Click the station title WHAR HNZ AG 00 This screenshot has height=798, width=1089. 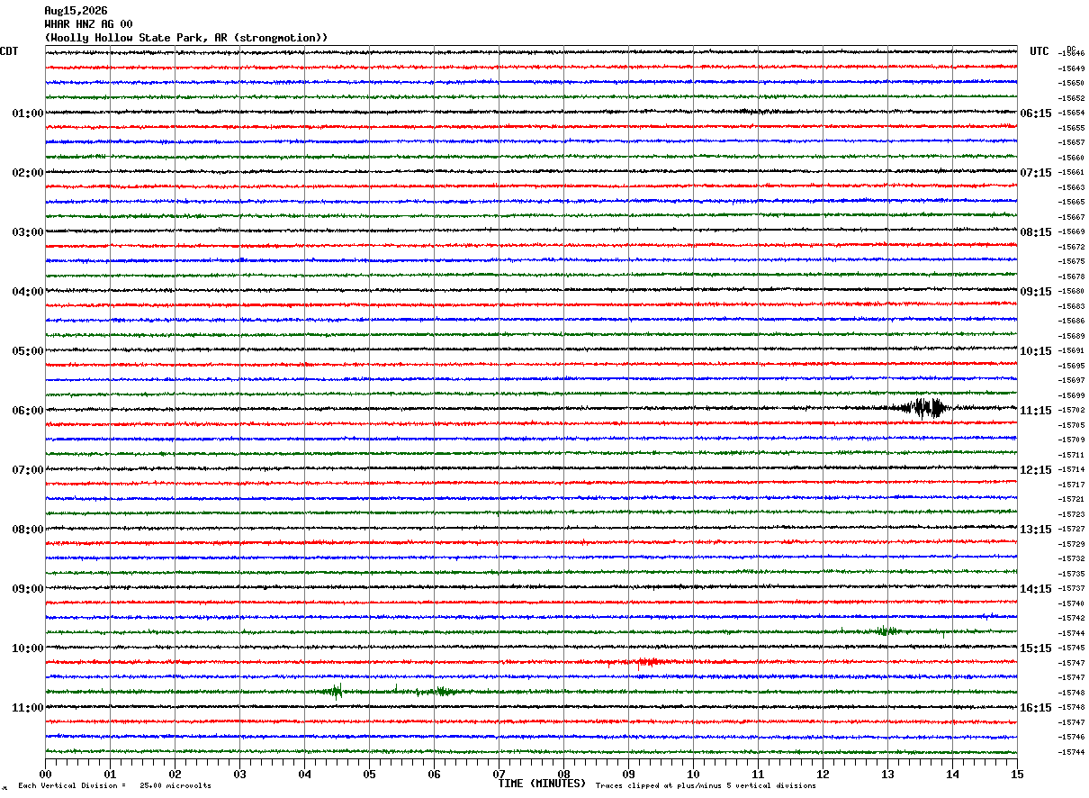coord(88,24)
